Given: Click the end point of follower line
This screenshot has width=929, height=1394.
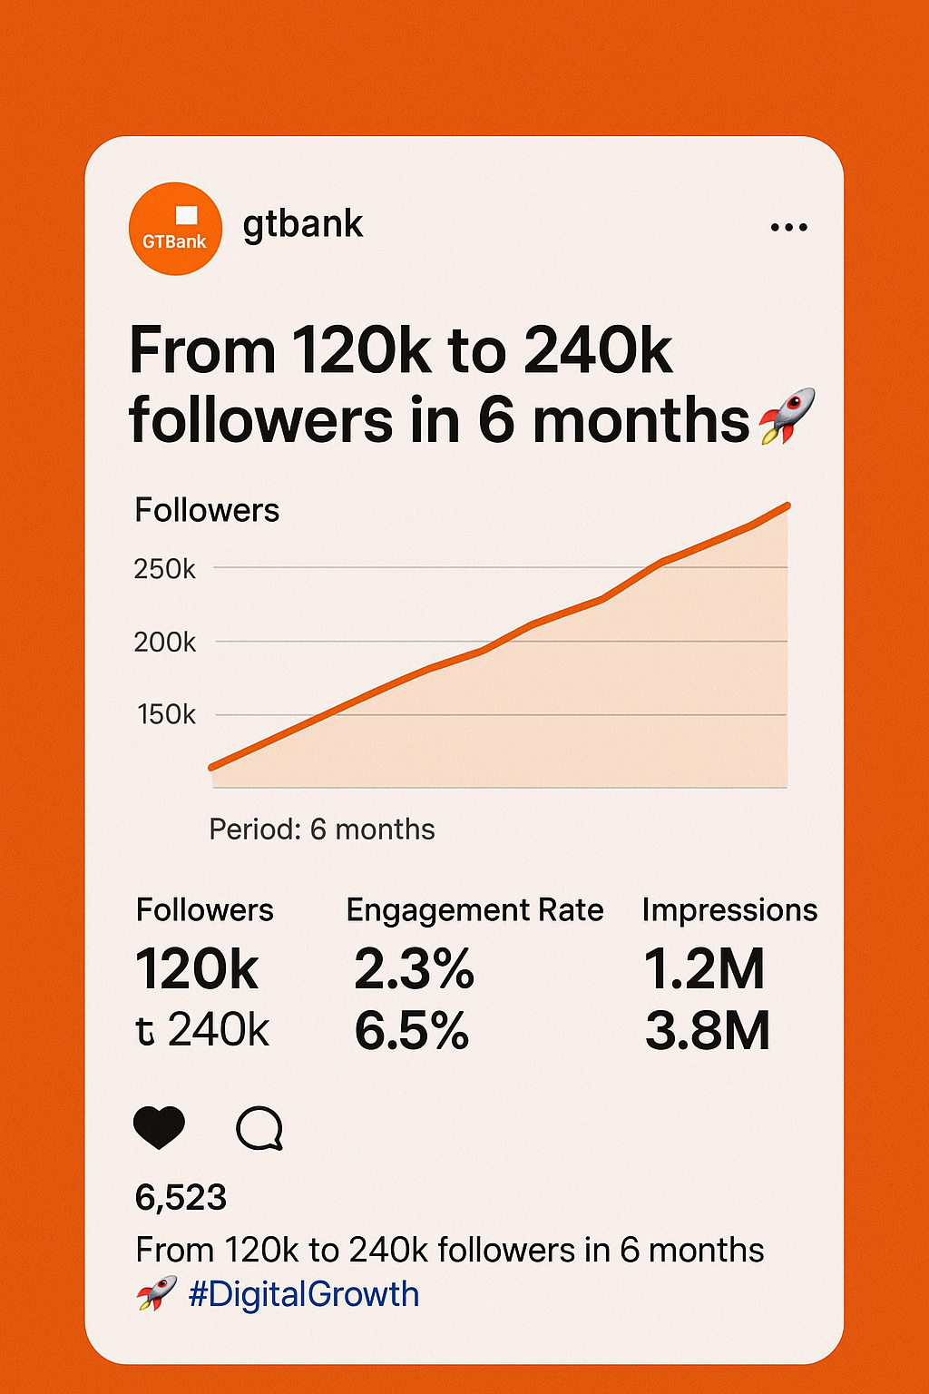Looking at the screenshot, I should point(787,506).
